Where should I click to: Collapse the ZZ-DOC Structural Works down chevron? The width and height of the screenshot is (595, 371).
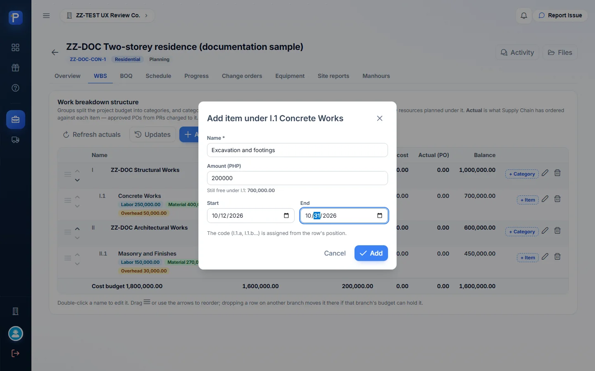click(x=77, y=180)
